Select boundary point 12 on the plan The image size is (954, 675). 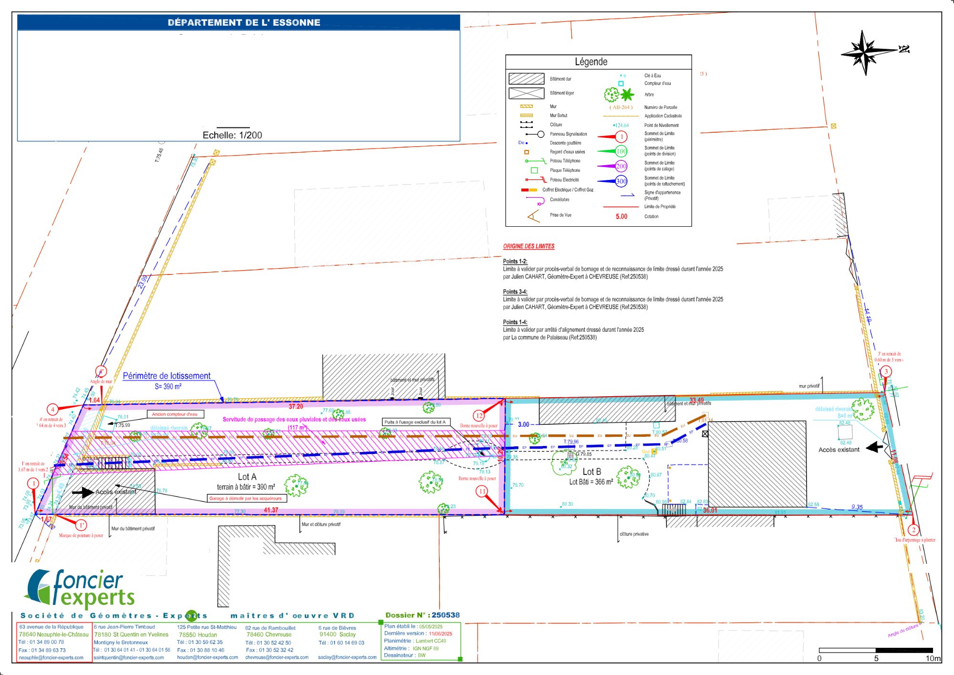point(479,416)
